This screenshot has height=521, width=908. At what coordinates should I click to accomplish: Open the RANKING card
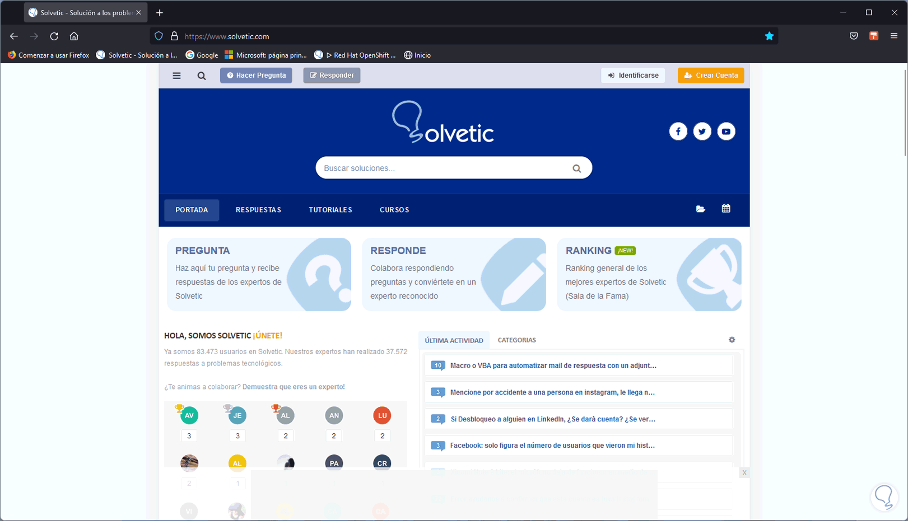(649, 274)
